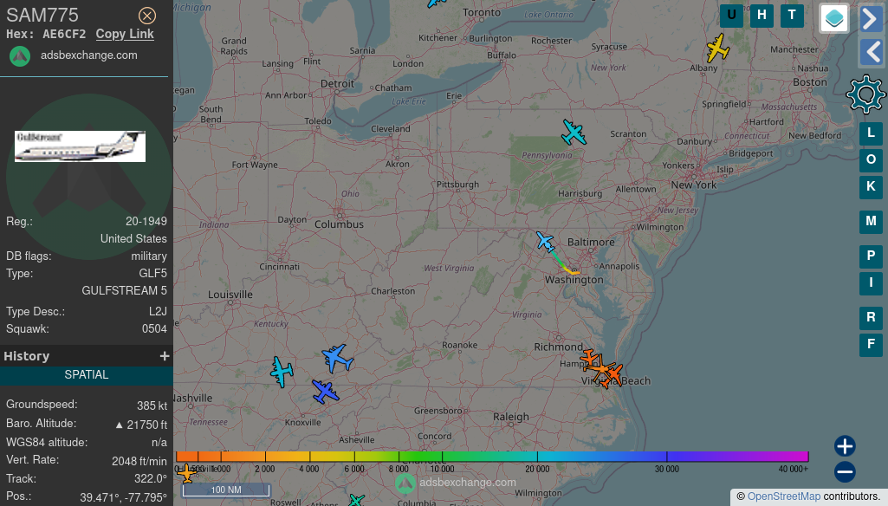The image size is (888, 506).
Task: Select the cyan aircraft west of Scranton
Action: (574, 133)
